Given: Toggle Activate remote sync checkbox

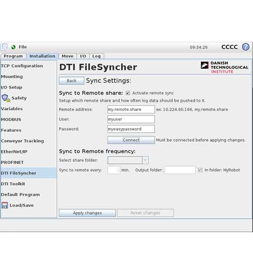Looking at the screenshot, I should click(128, 93).
